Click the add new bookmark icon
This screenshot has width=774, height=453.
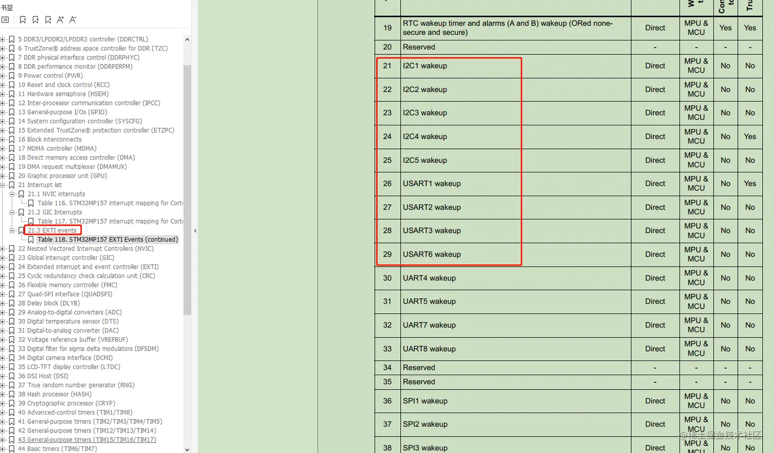click(35, 20)
